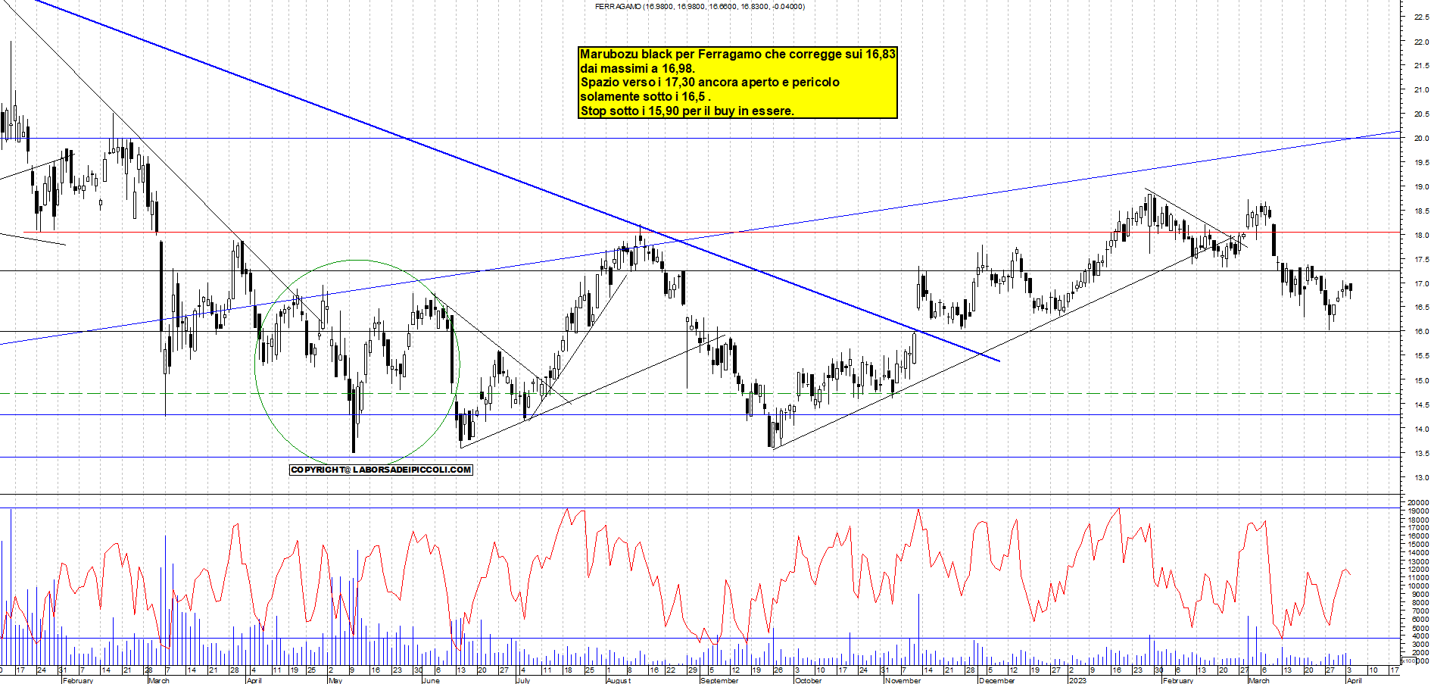Select the 20.0 price axis label
Image resolution: width=1431 pixels, height=684 pixels.
click(x=1421, y=139)
